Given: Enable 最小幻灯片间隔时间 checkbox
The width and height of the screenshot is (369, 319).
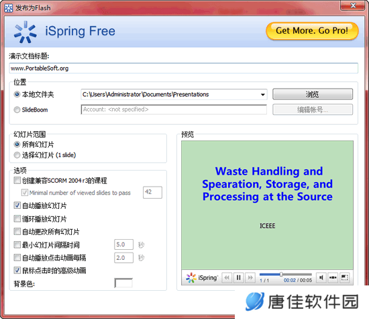Looking at the screenshot, I should click(17, 244).
